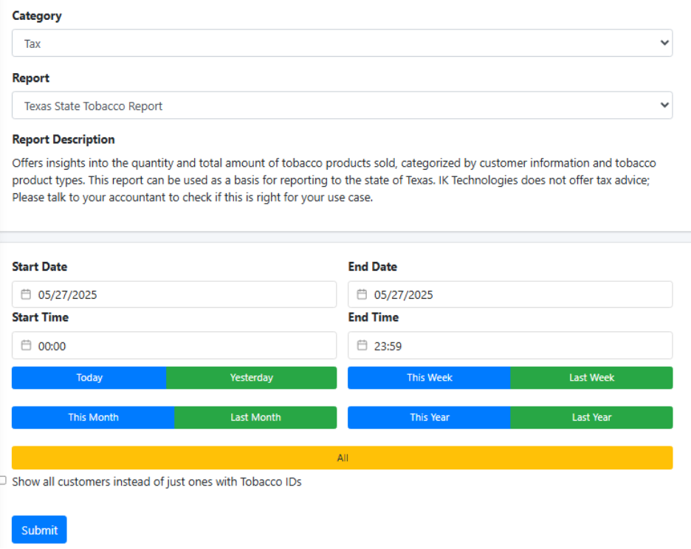This screenshot has height=549, width=691.
Task: Choose Last Month date range
Action: tap(255, 418)
